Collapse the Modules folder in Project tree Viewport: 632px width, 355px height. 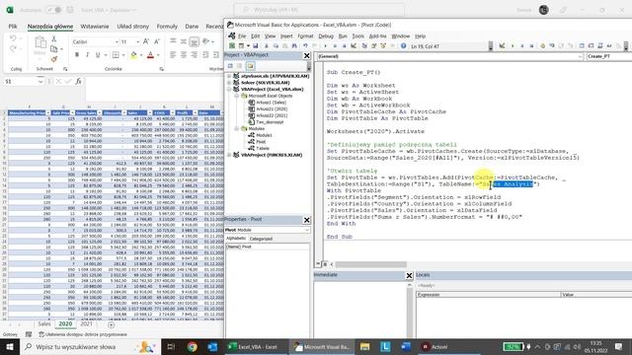(x=237, y=128)
